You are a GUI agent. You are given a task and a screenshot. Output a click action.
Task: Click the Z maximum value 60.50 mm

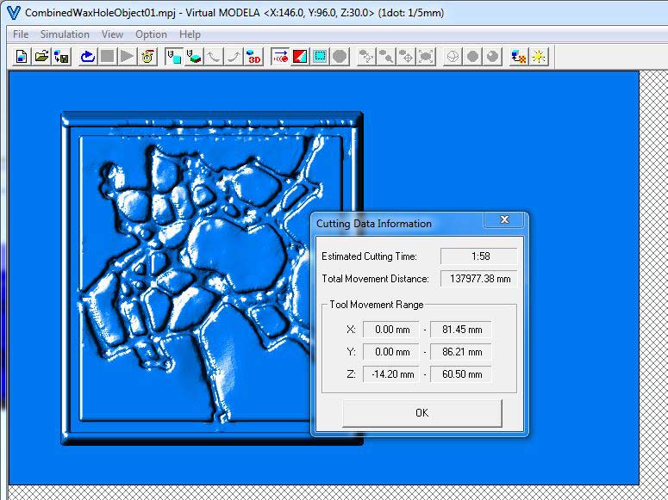[x=461, y=374]
